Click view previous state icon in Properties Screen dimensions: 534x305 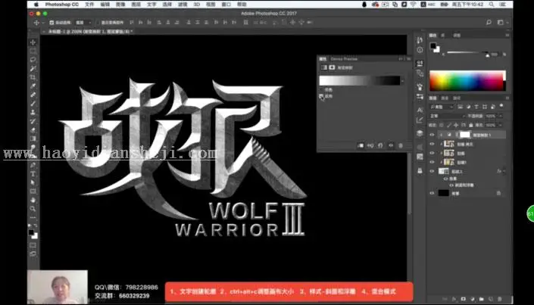click(x=370, y=146)
